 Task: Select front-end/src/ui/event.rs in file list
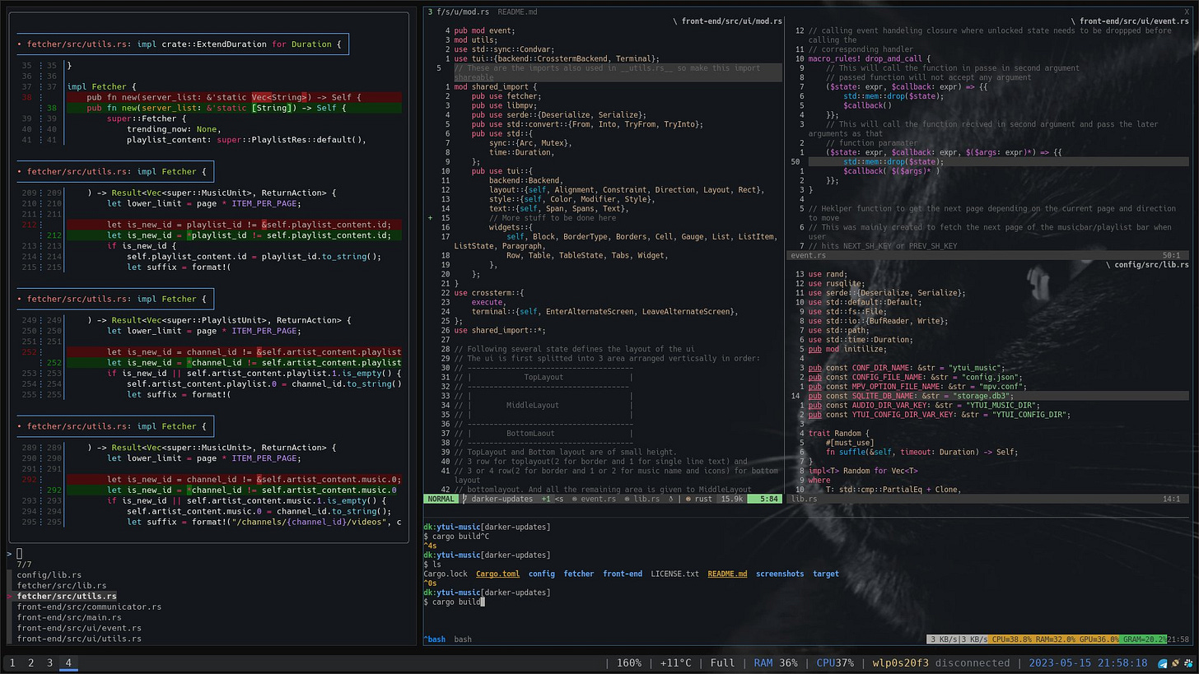[79, 628]
